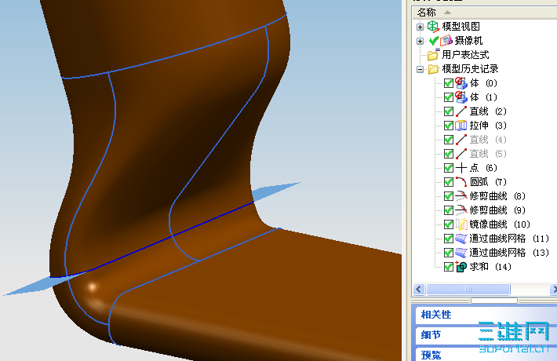Toggle the checkbox for 体 (1)
Image resolution: width=557 pixels, height=361 pixels.
point(449,97)
